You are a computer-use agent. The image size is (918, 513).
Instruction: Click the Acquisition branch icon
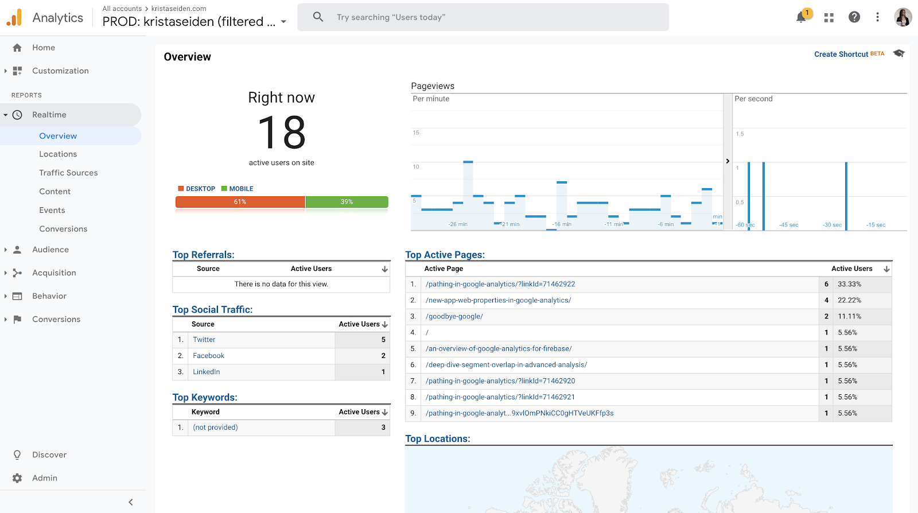click(17, 273)
